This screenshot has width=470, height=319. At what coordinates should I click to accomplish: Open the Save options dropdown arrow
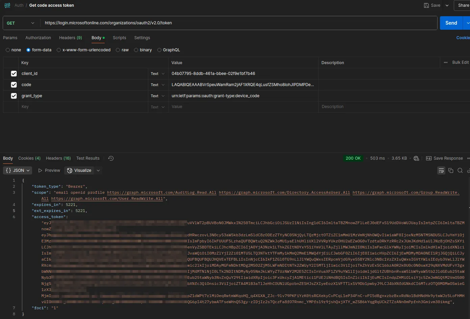pyautogui.click(x=447, y=5)
